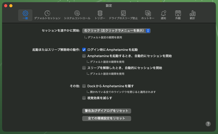218x134 pixels.
Task: Click the 開かれている全てのウインドウを閉じると適用されます note
Action: click(x=123, y=92)
